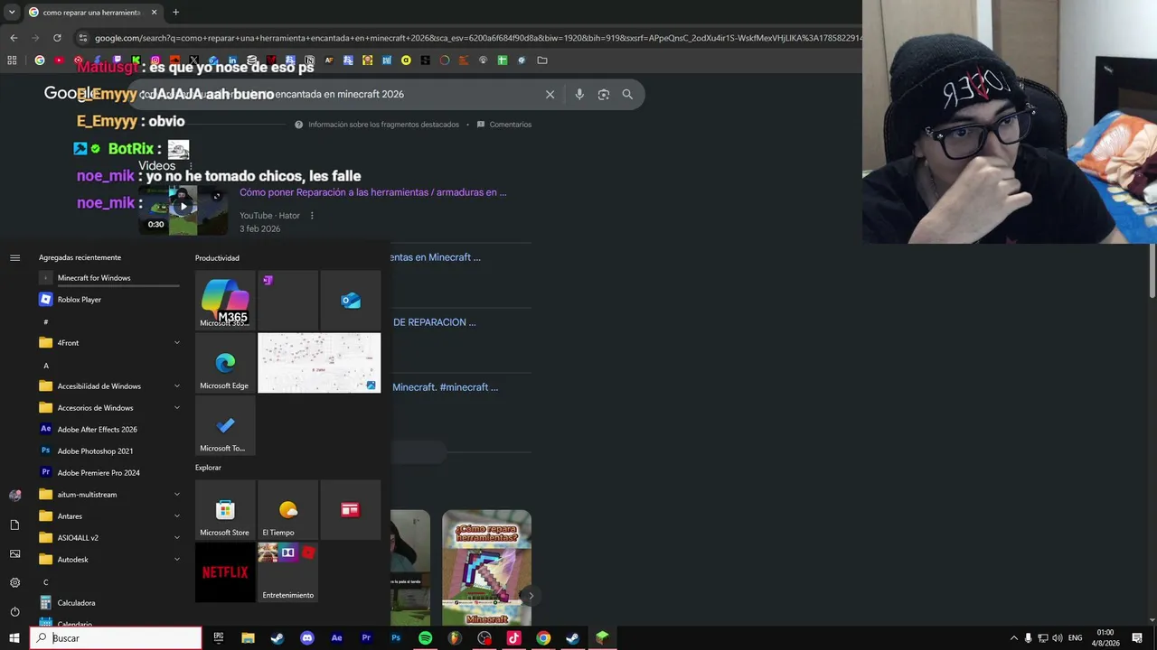Click the Google search magnifier button
This screenshot has width=1157, height=650.
pos(627,94)
